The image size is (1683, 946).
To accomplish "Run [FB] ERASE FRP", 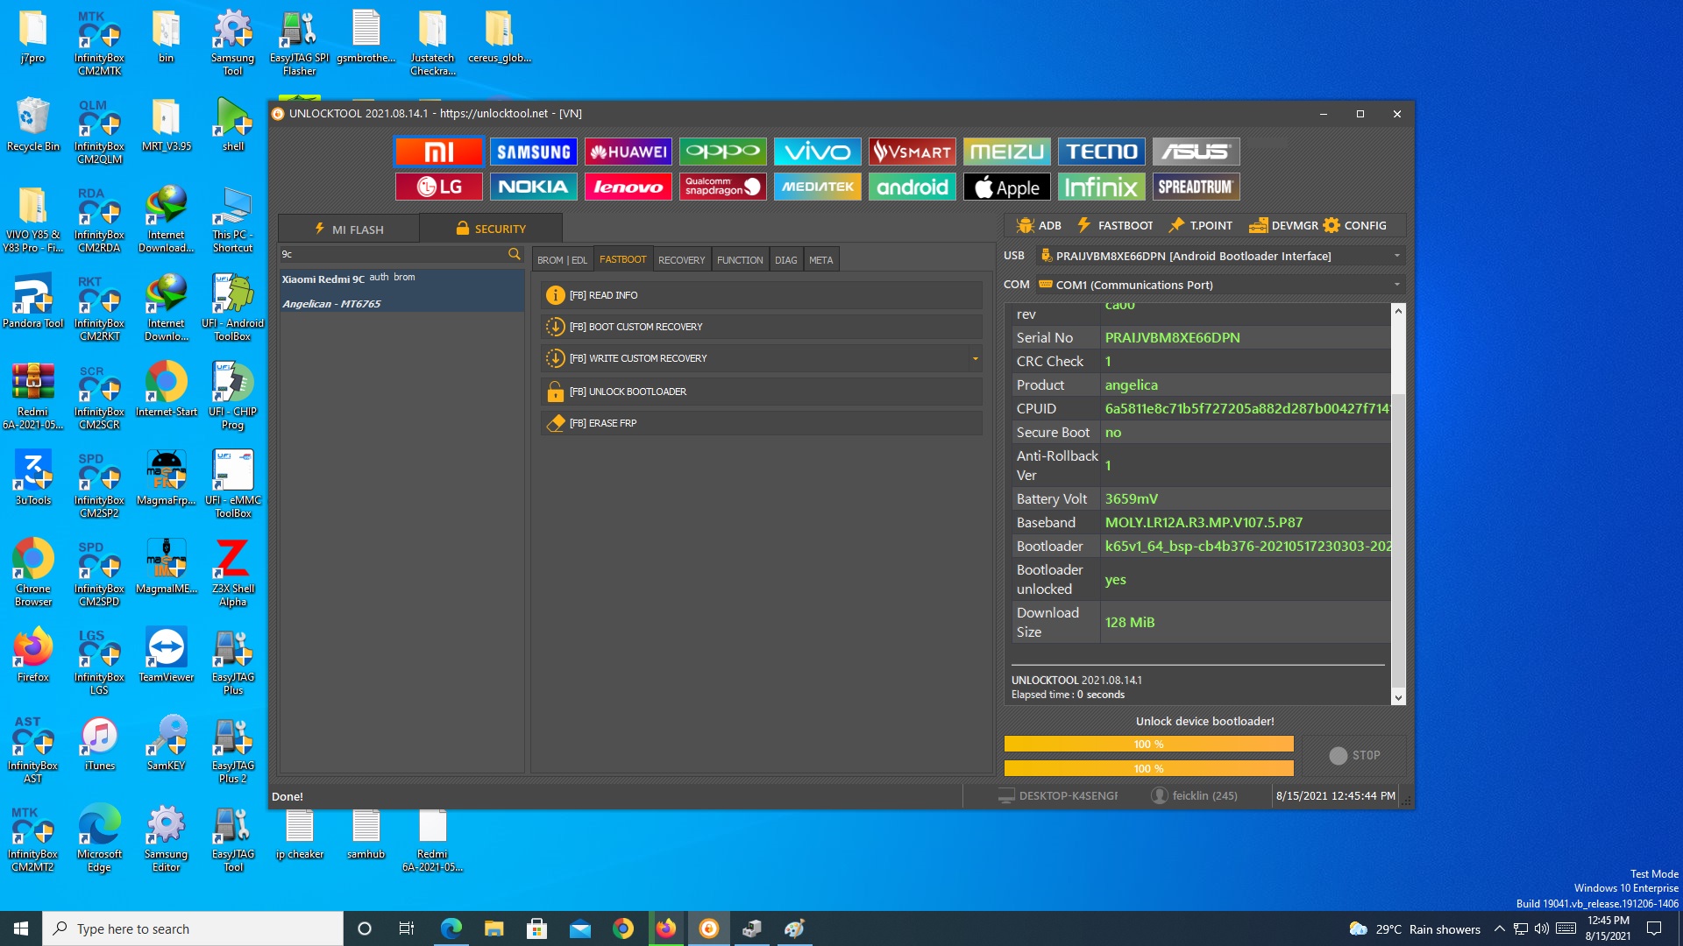I will 761,423.
